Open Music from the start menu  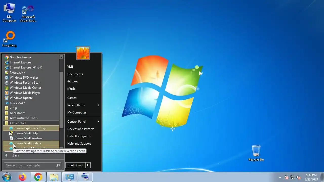83,89
